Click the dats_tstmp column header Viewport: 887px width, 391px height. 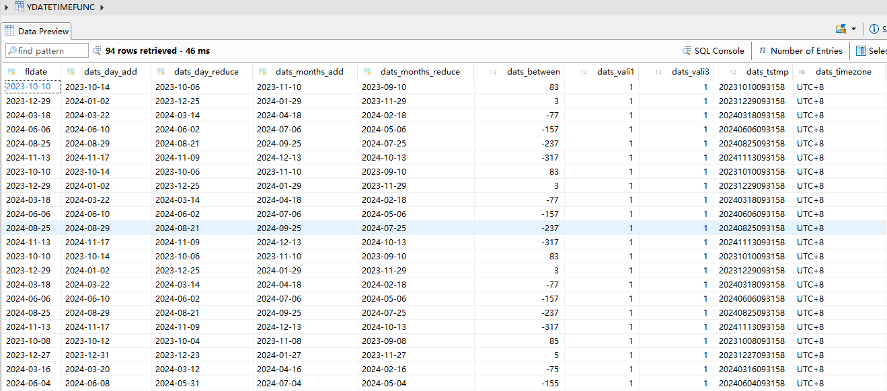pyautogui.click(x=767, y=72)
